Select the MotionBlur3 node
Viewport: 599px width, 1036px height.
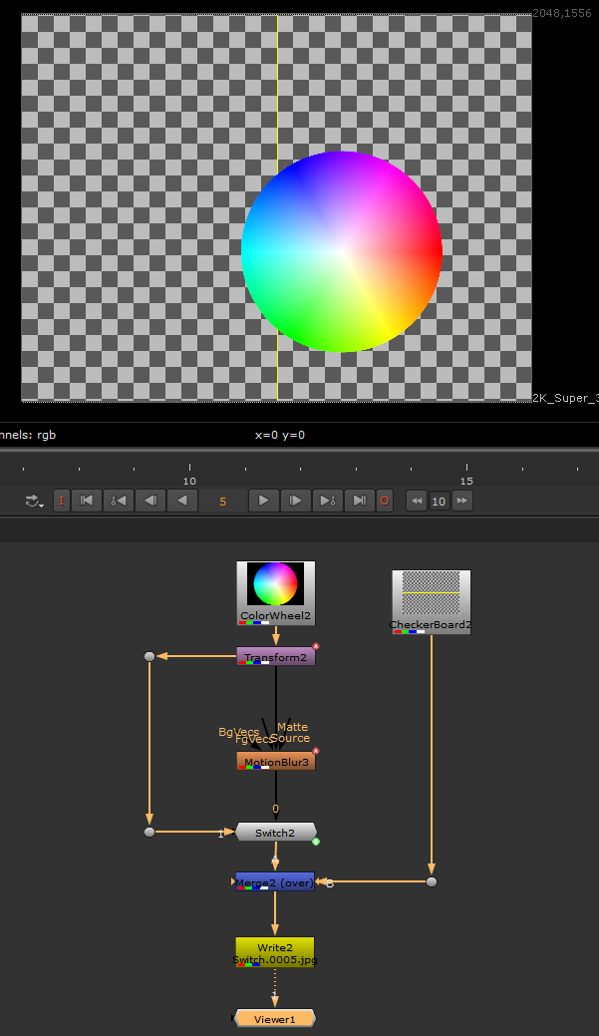click(x=276, y=762)
